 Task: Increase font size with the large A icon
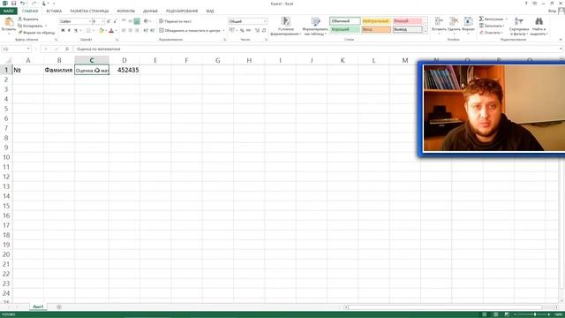point(109,21)
